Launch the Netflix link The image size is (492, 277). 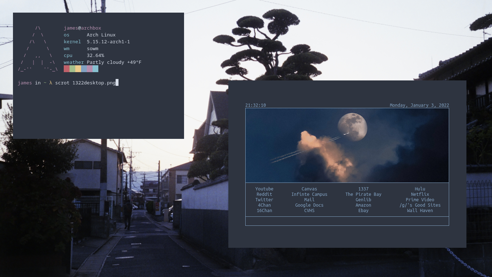pyautogui.click(x=420, y=194)
